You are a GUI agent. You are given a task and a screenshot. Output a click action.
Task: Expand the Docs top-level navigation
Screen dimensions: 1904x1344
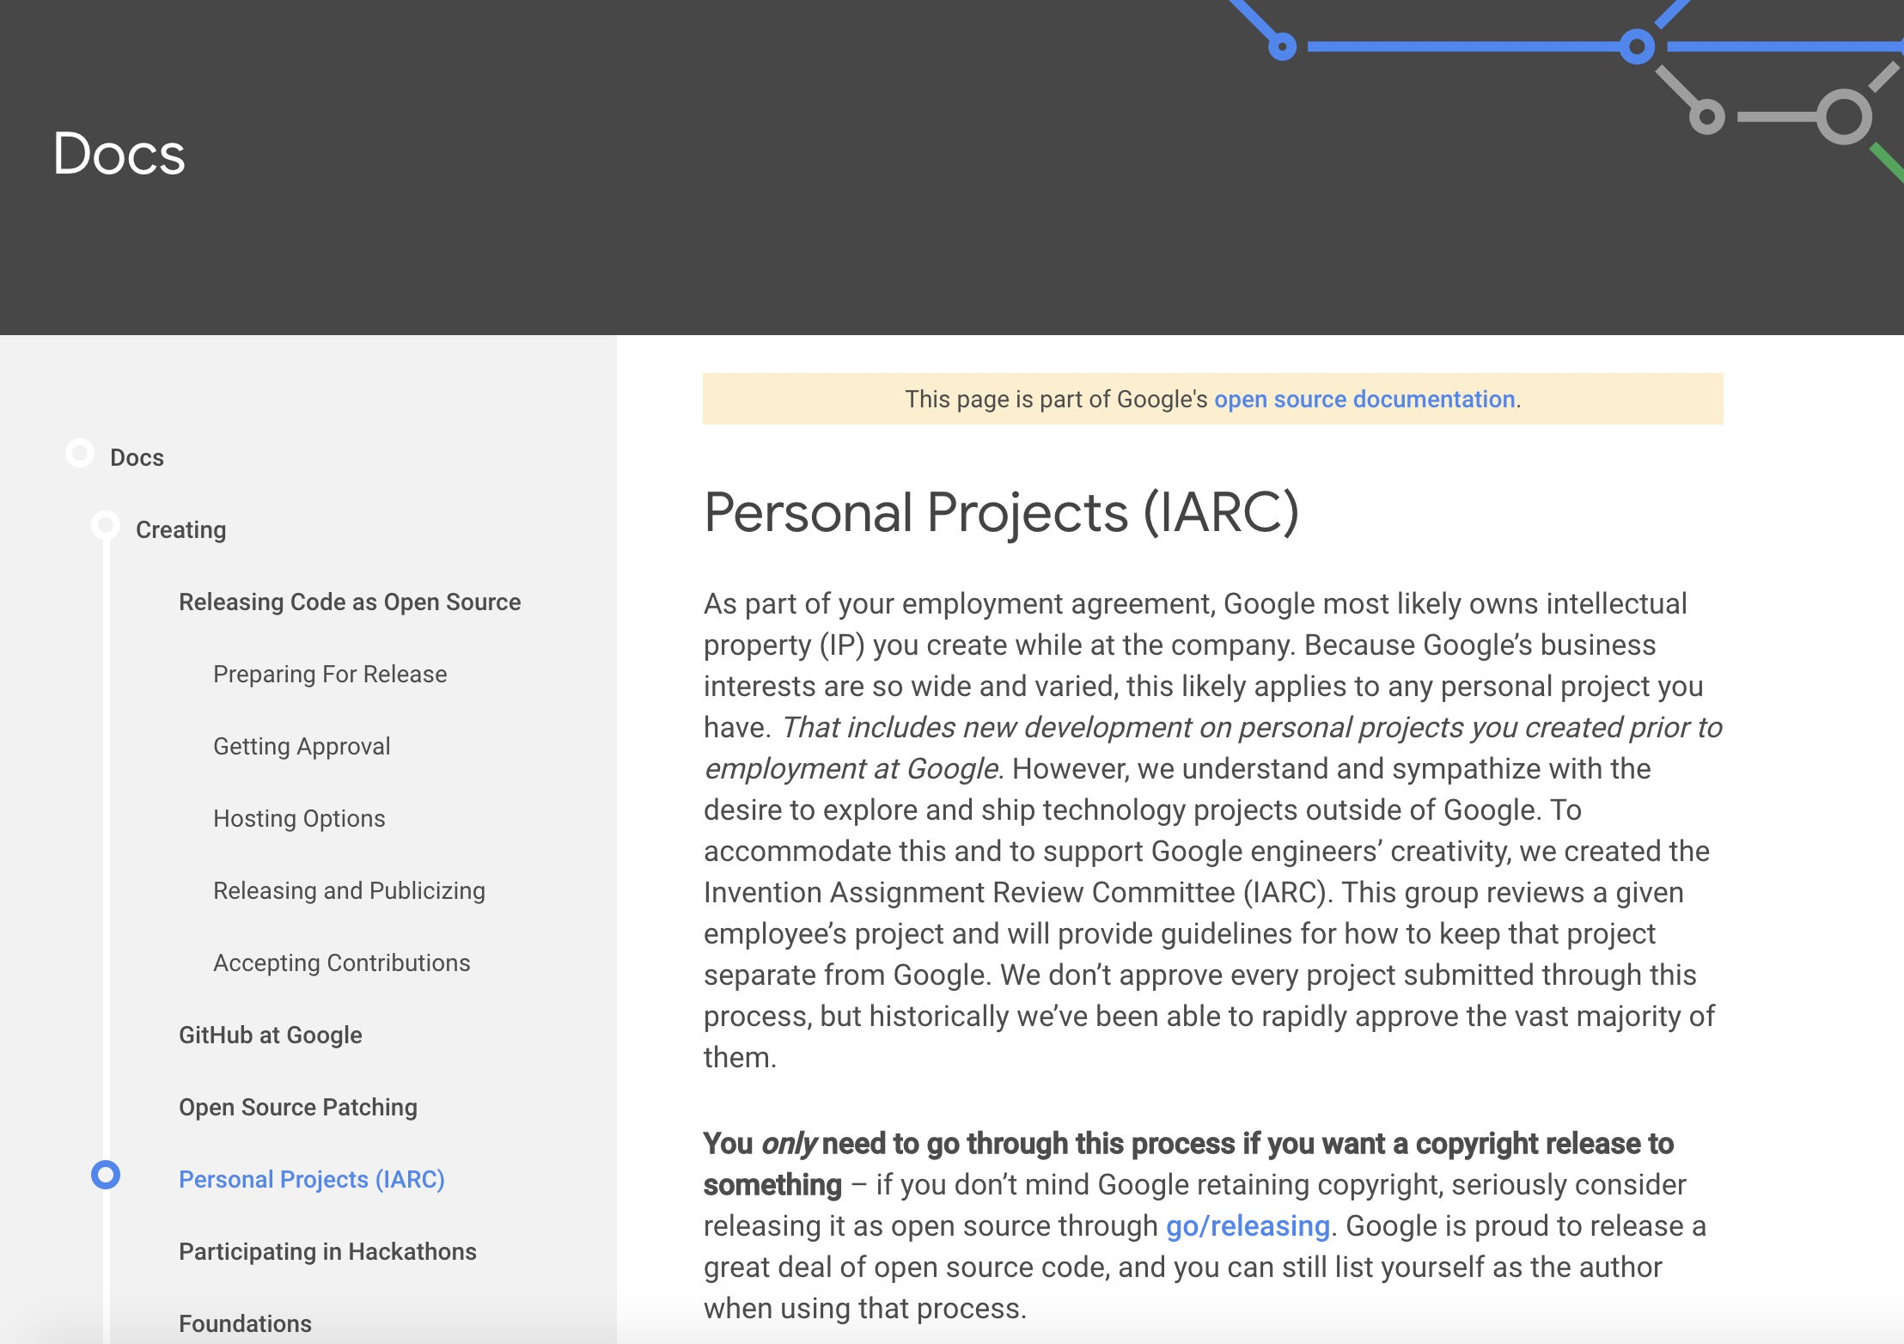[x=137, y=455]
